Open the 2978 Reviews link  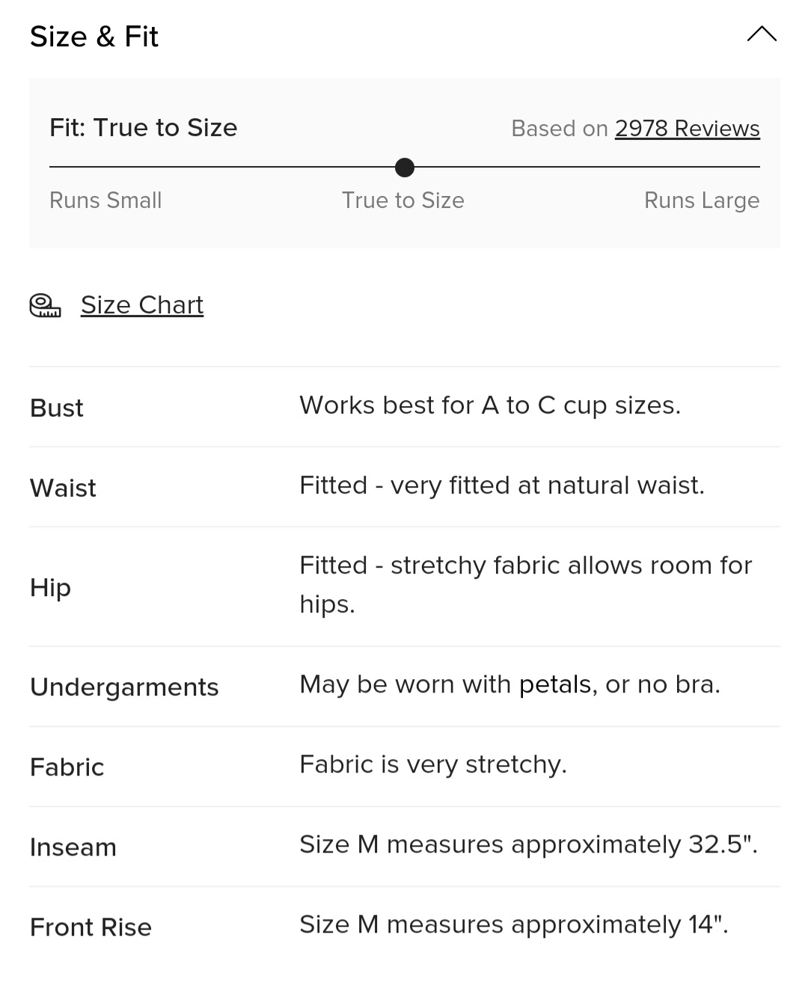(687, 129)
